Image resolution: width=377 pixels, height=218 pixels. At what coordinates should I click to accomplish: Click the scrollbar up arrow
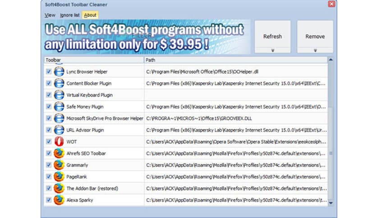click(331, 60)
